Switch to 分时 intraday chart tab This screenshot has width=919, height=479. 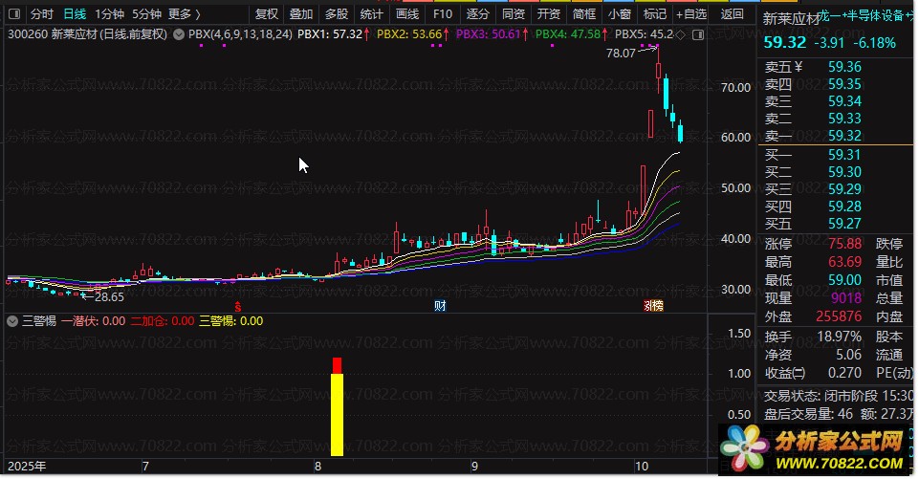(x=42, y=13)
